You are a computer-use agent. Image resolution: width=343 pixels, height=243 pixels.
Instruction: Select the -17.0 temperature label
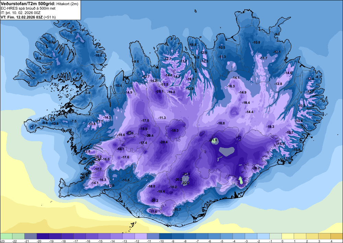point(145,121)
